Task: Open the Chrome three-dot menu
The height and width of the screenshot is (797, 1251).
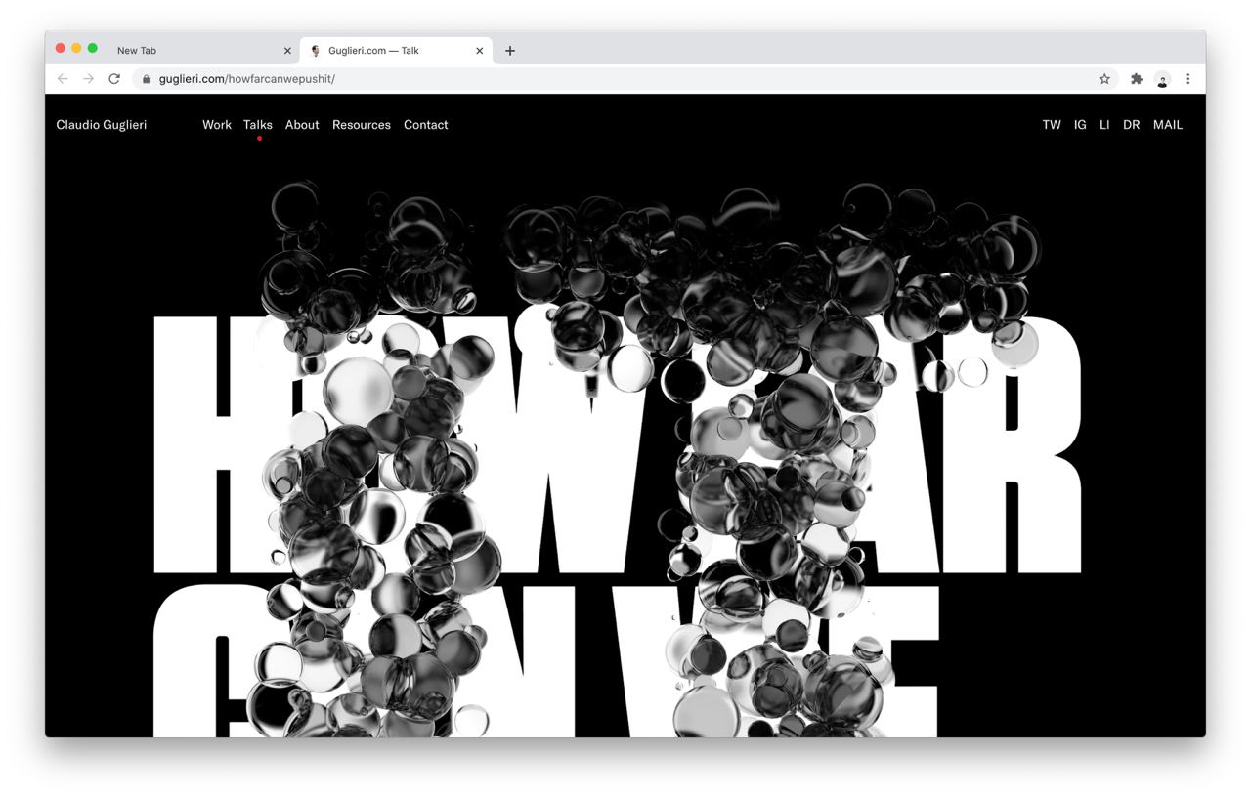Action: tap(1188, 79)
